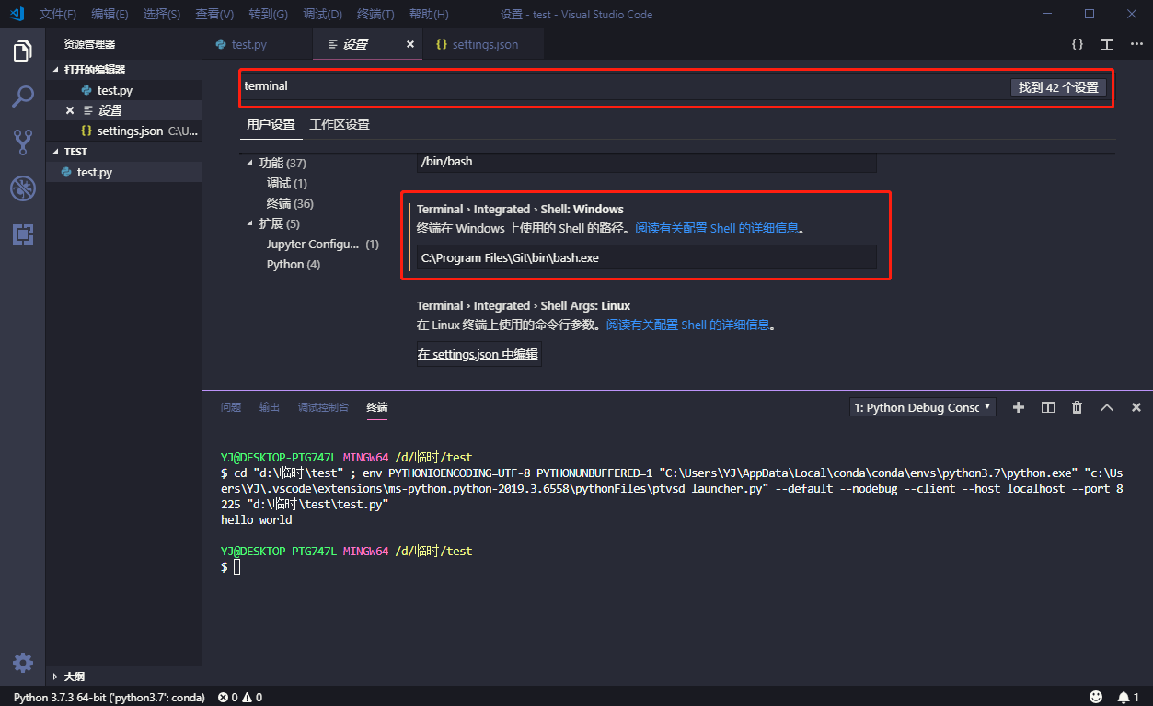Image resolution: width=1153 pixels, height=706 pixels.
Task: Click the terminal prompt cursor line
Action: coord(230,567)
